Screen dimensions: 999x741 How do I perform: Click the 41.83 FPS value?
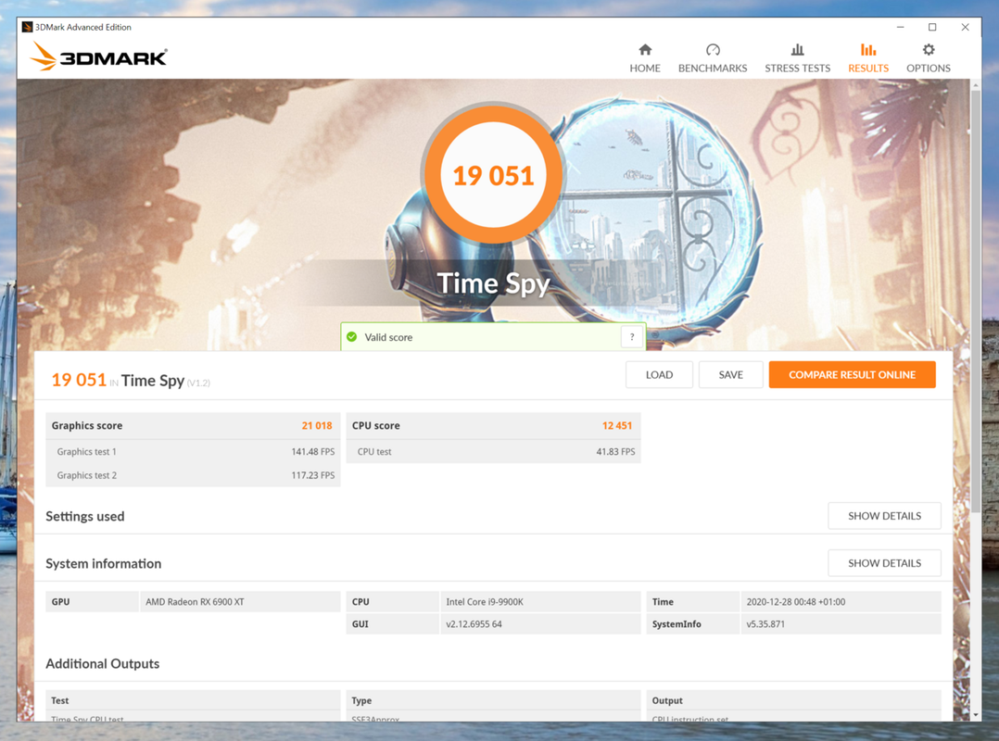click(615, 451)
